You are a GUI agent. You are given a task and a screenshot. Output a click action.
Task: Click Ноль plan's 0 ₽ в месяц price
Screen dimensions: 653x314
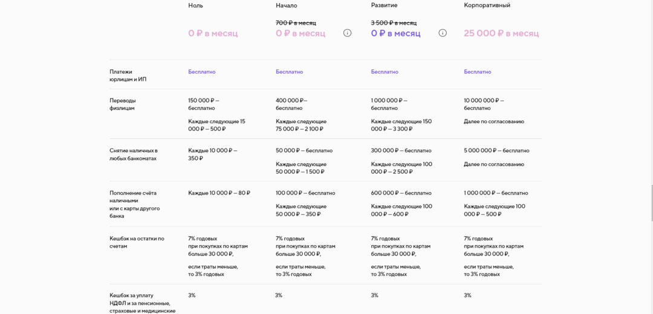213,33
